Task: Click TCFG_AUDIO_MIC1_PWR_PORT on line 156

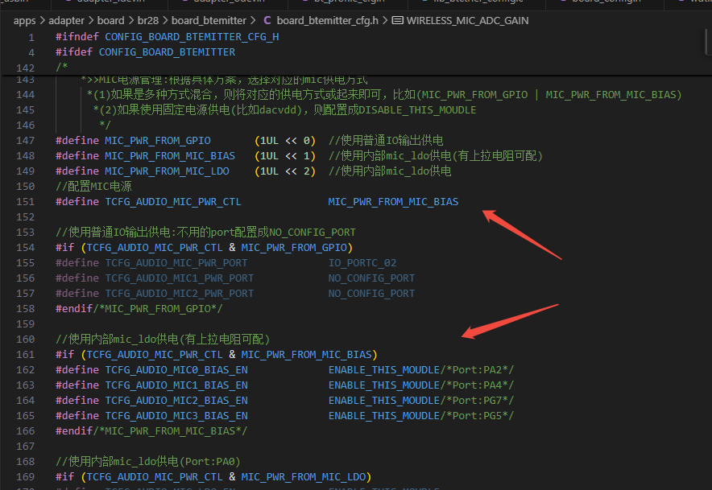Action: click(180, 278)
